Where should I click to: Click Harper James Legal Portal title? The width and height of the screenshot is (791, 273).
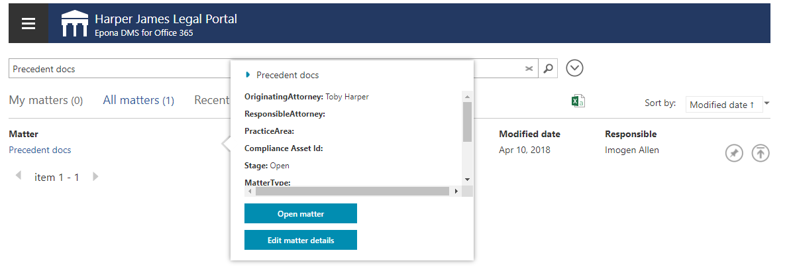click(x=166, y=19)
